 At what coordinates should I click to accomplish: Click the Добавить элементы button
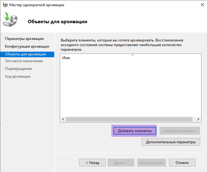(135, 131)
